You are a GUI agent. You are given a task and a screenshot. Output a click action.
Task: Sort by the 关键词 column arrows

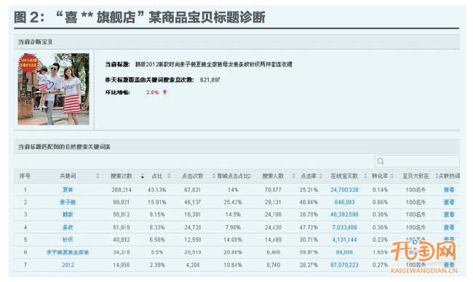pyautogui.click(x=98, y=176)
